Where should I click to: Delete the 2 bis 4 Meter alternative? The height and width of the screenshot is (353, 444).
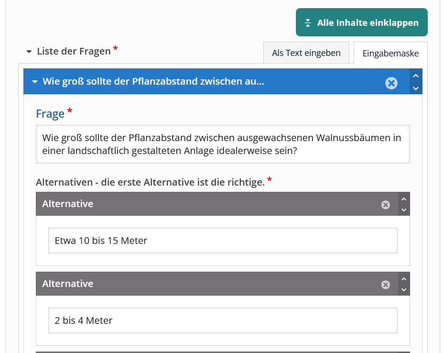pyautogui.click(x=385, y=285)
